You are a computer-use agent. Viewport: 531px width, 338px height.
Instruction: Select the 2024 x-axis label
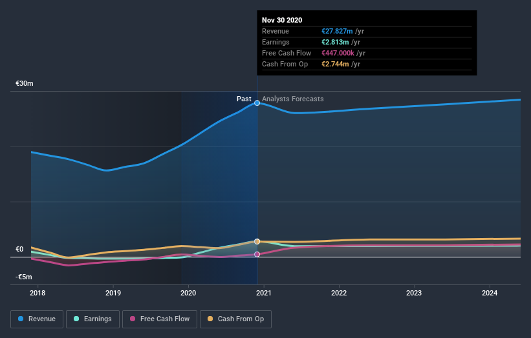(490, 293)
